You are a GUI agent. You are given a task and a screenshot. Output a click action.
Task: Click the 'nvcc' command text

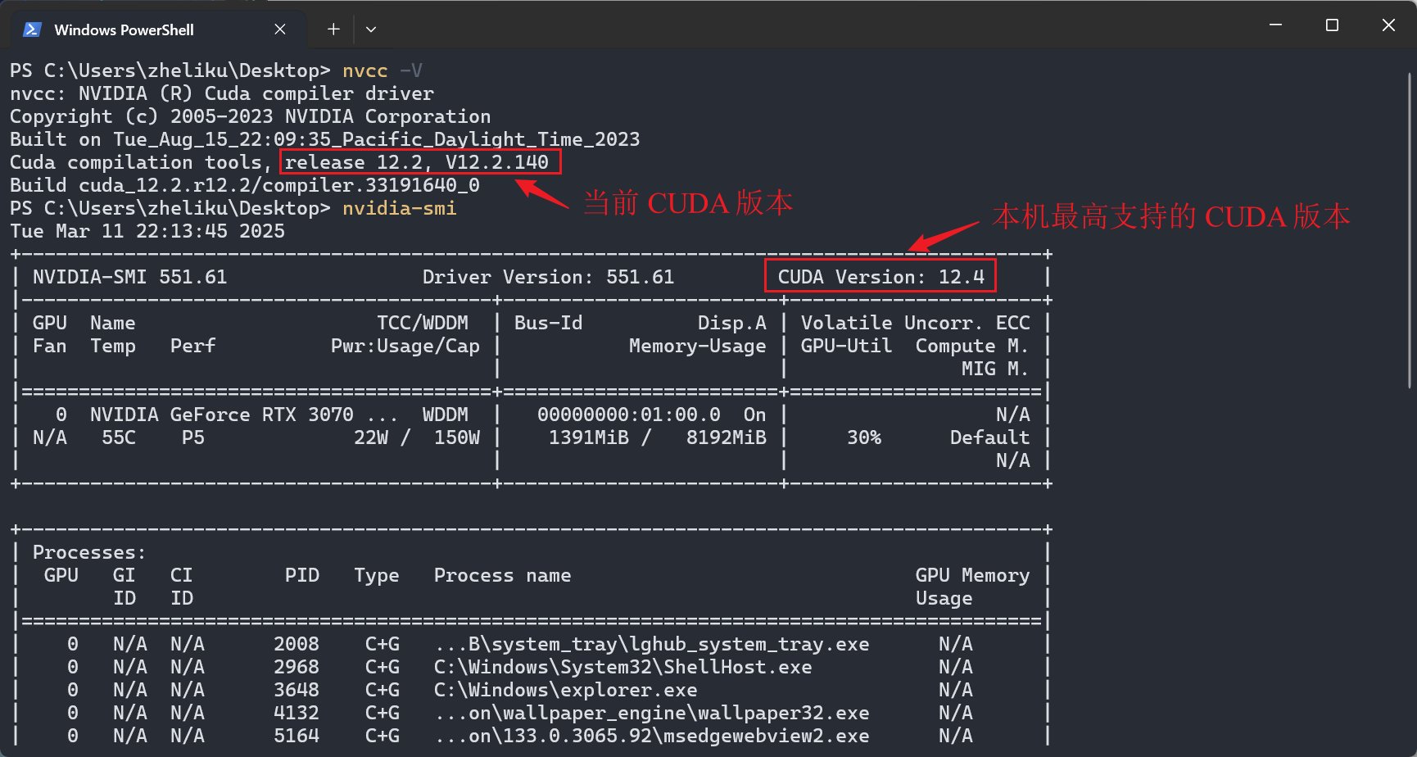tap(365, 70)
